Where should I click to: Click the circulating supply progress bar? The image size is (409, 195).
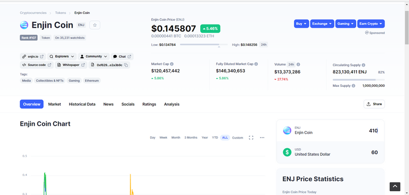pyautogui.click(x=358, y=79)
